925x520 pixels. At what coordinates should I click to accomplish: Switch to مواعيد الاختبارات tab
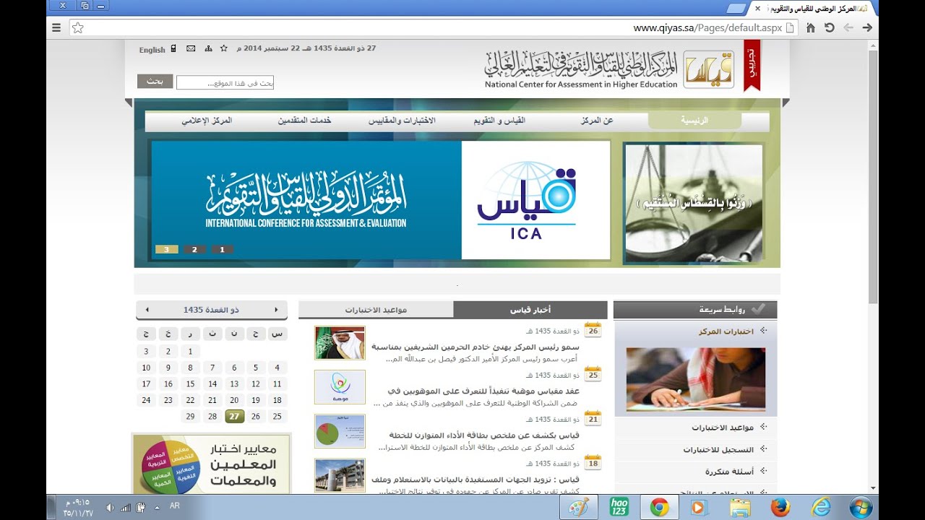pos(375,310)
